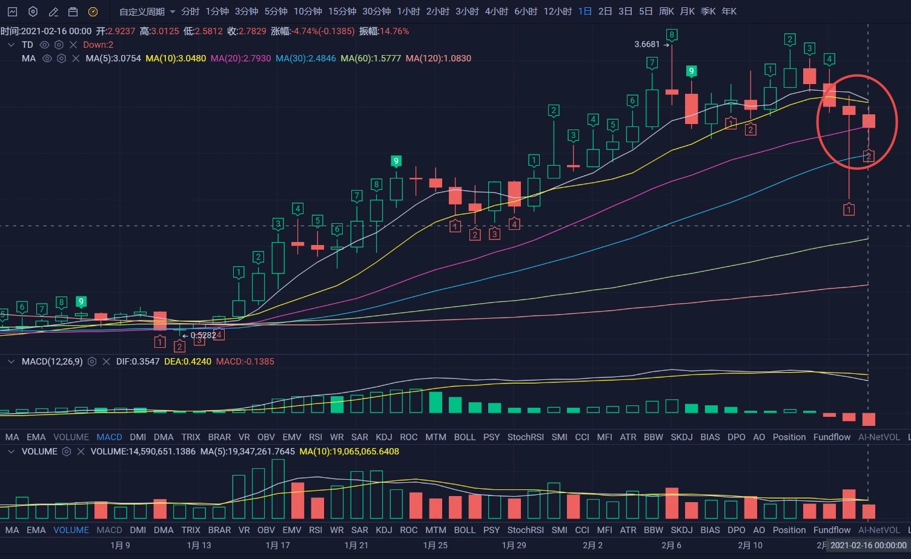The height and width of the screenshot is (559, 911).
Task: Select VOLUME in the MACD-highlighted indicator bar
Action: (x=71, y=437)
